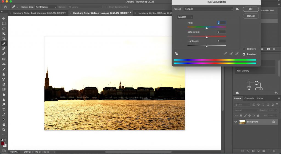Screen dimensions: 281x154
Task: Click the Add layer mask icon
Action: 253,151
